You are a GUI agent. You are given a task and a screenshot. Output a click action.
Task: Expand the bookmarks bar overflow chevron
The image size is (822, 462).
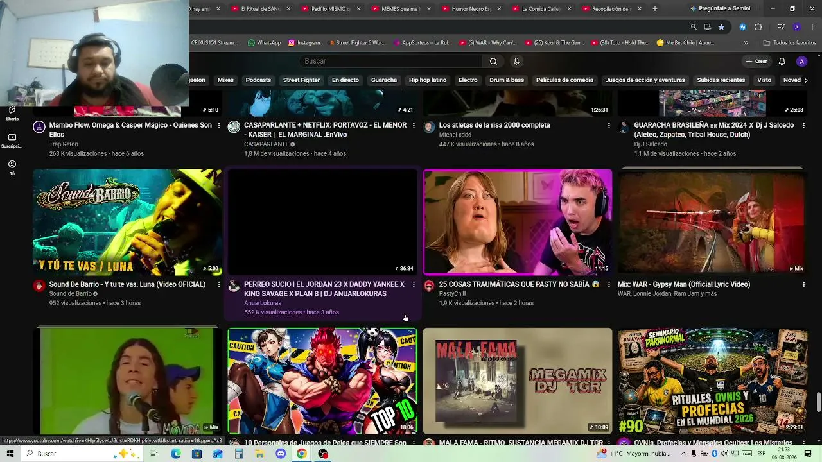(x=746, y=43)
